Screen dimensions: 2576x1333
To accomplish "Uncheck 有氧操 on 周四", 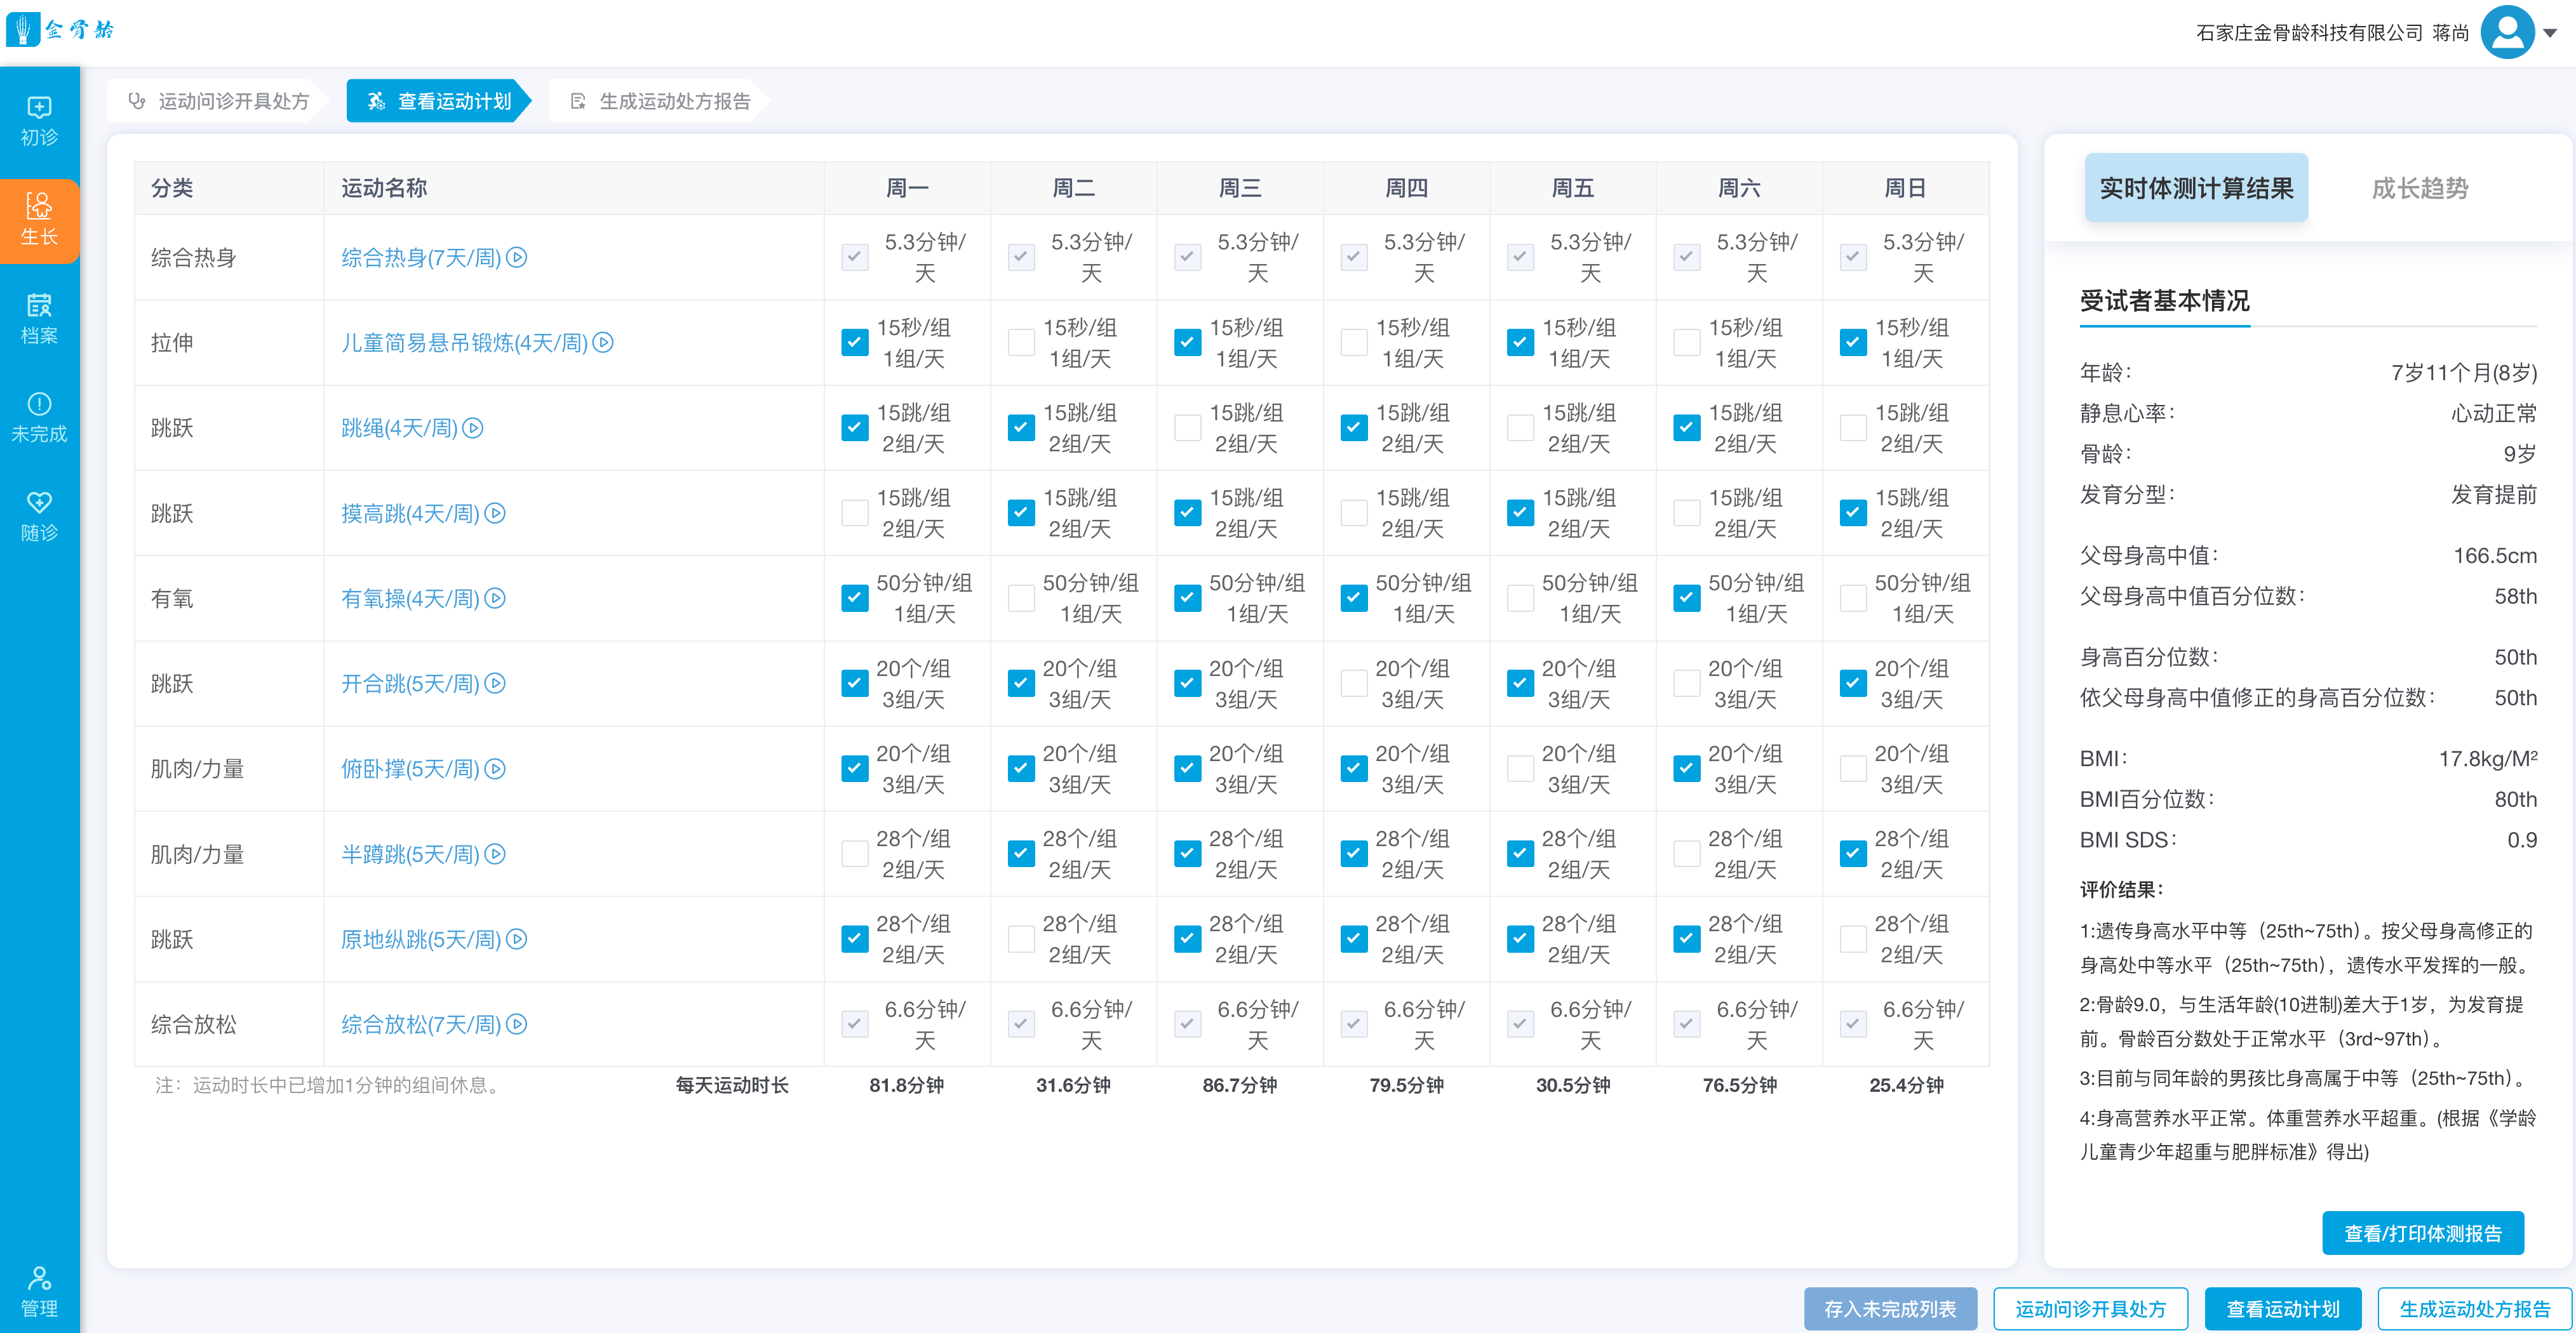I will (x=1353, y=599).
